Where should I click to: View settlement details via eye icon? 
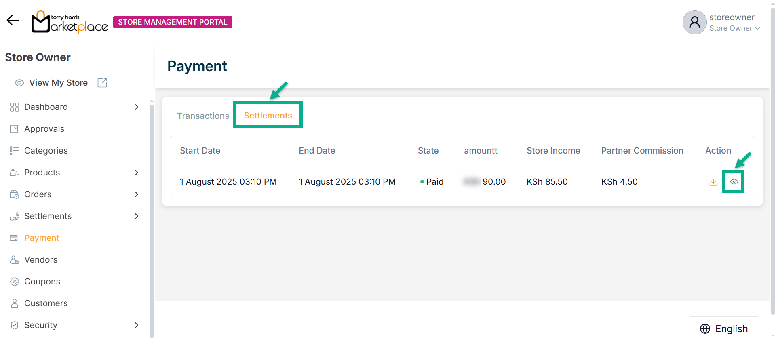[x=734, y=182]
